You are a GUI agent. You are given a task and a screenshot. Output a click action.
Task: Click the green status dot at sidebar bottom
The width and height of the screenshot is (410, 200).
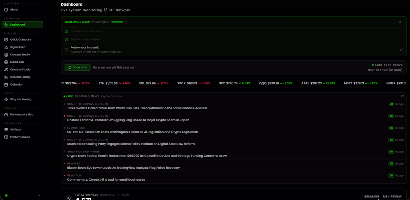click(6, 195)
